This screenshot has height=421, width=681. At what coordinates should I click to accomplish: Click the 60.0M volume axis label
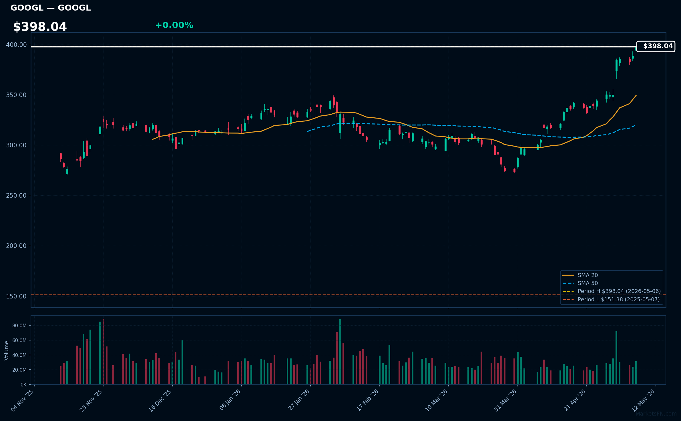coord(19,340)
